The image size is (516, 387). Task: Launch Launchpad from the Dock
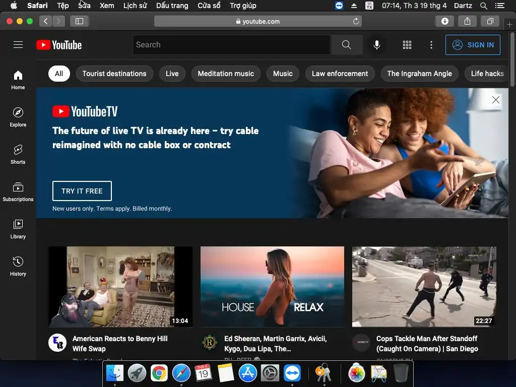pyautogui.click(x=137, y=373)
